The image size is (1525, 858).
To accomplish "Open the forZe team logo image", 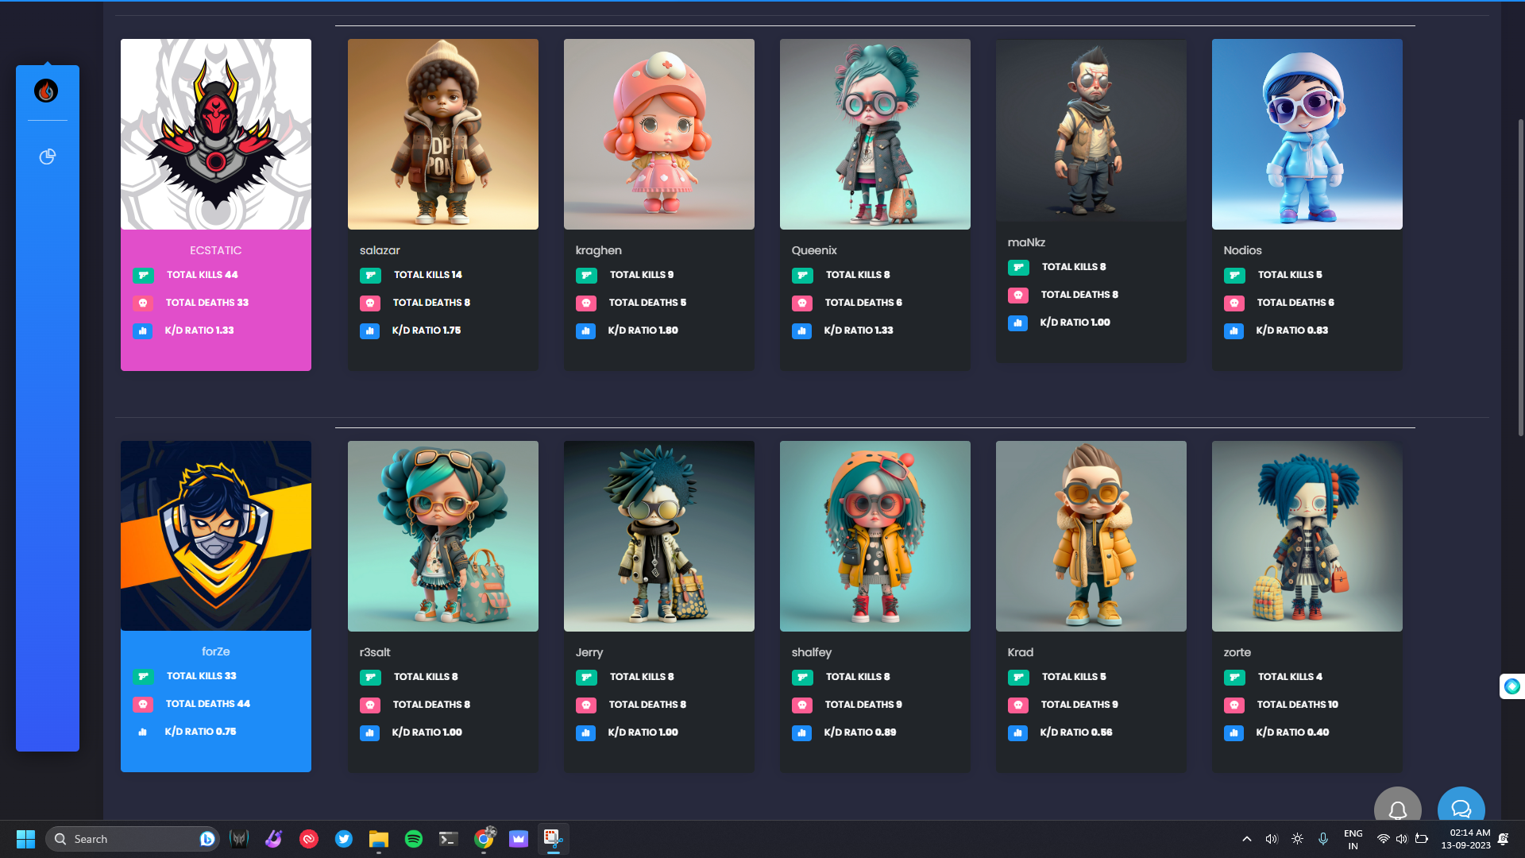I will (215, 536).
